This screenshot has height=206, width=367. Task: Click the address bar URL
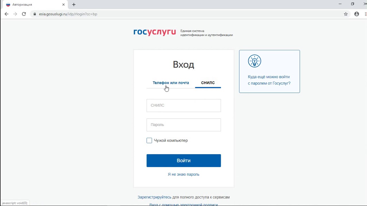click(x=68, y=14)
